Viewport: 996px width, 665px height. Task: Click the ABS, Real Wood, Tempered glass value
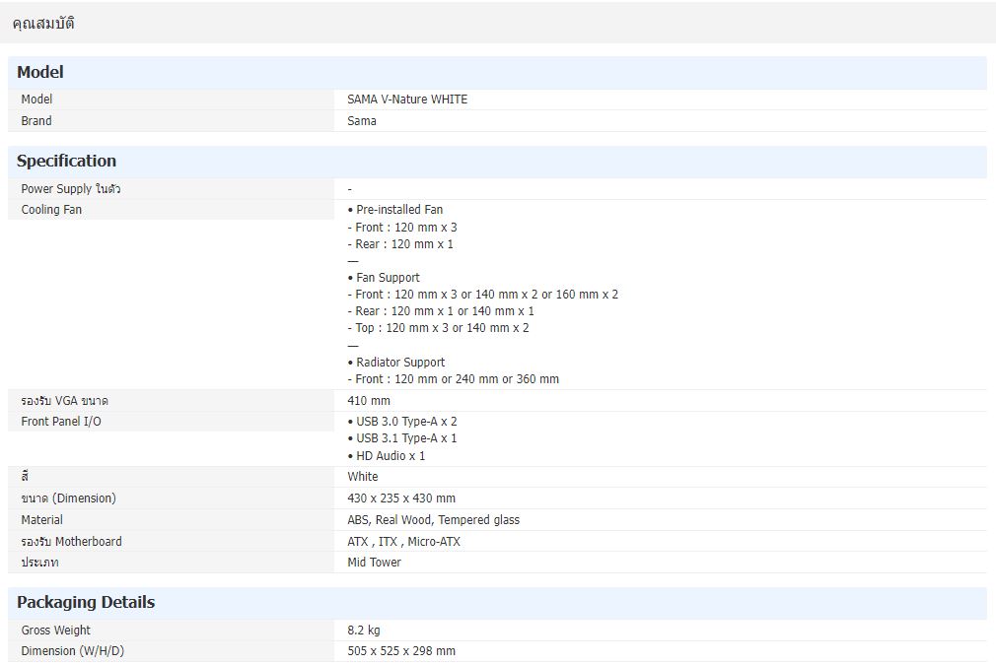[x=433, y=520]
